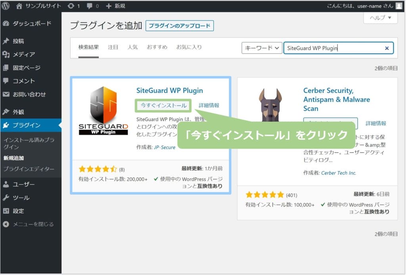The height and width of the screenshot is (275, 406).
Task: Switch to おすすめ tab
Action: tap(157, 47)
